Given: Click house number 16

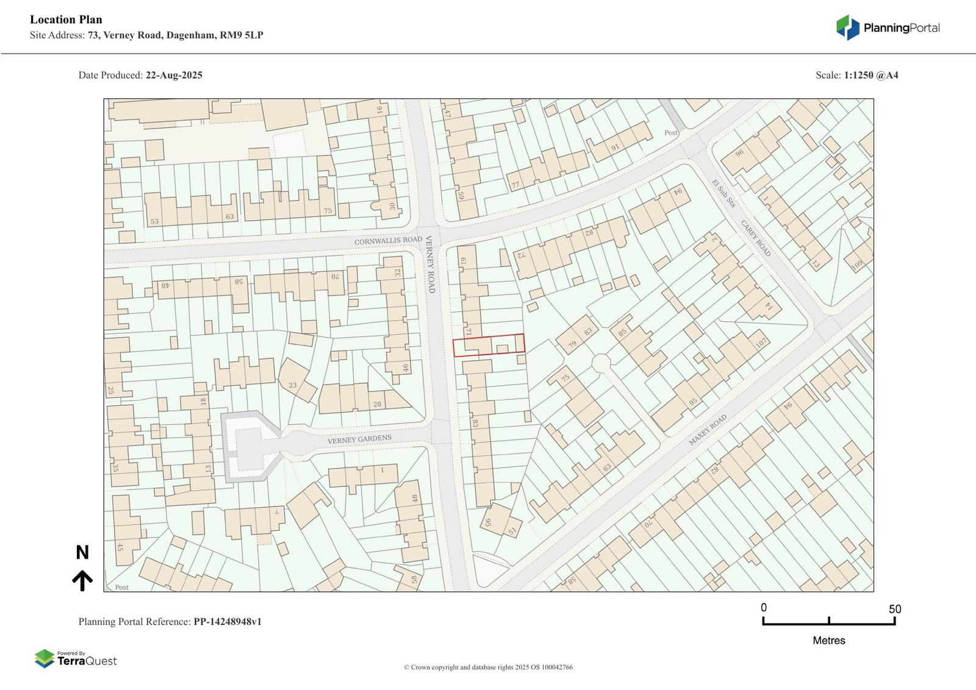Looking at the screenshot, I should point(379,110).
